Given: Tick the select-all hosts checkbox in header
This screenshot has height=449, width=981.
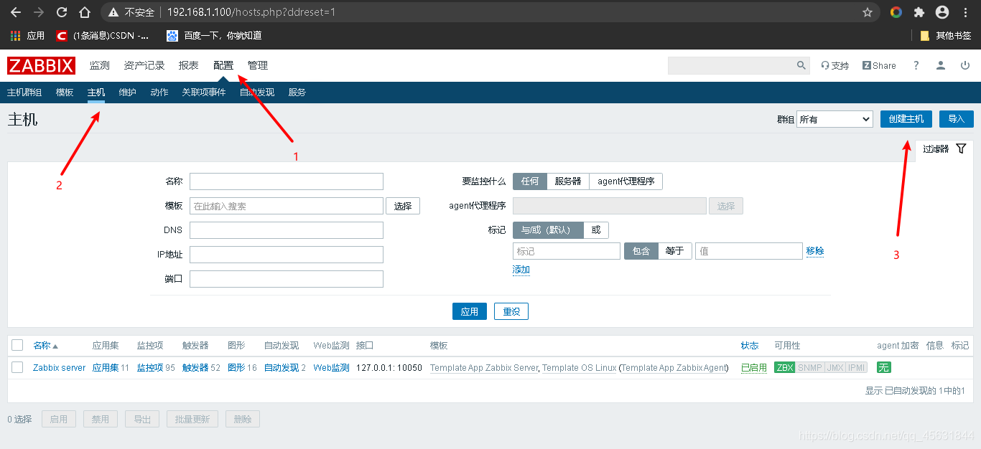Looking at the screenshot, I should [17, 345].
